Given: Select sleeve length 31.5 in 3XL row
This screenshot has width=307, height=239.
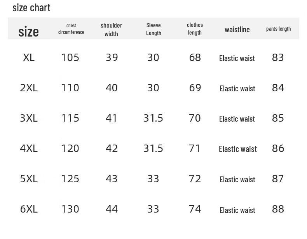Looking at the screenshot, I should click(153, 118).
